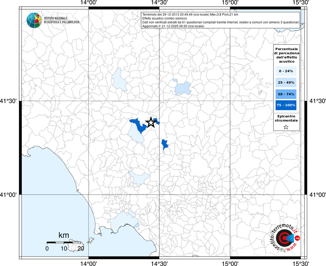Select the 50 - 74% legend swatch
This screenshot has height=266, width=326.
click(x=286, y=94)
